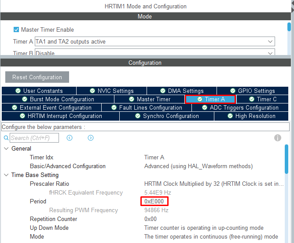The width and height of the screenshot is (294, 243).
Task: Select the Timer Idx value Timer A
Action: click(x=154, y=157)
